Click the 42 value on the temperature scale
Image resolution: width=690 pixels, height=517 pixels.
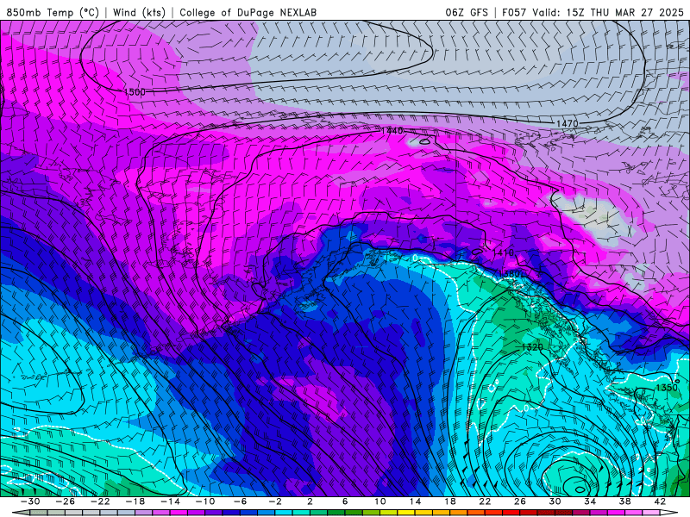click(x=660, y=501)
